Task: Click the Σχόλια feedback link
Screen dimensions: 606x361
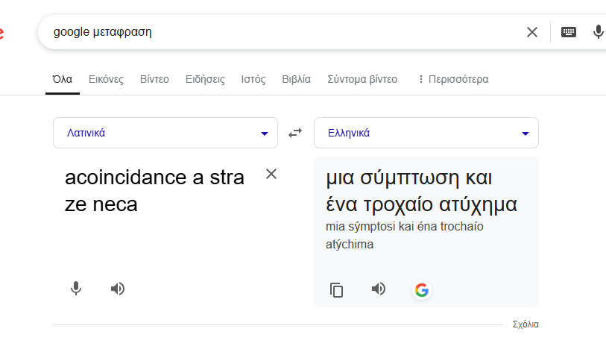Action: point(525,324)
